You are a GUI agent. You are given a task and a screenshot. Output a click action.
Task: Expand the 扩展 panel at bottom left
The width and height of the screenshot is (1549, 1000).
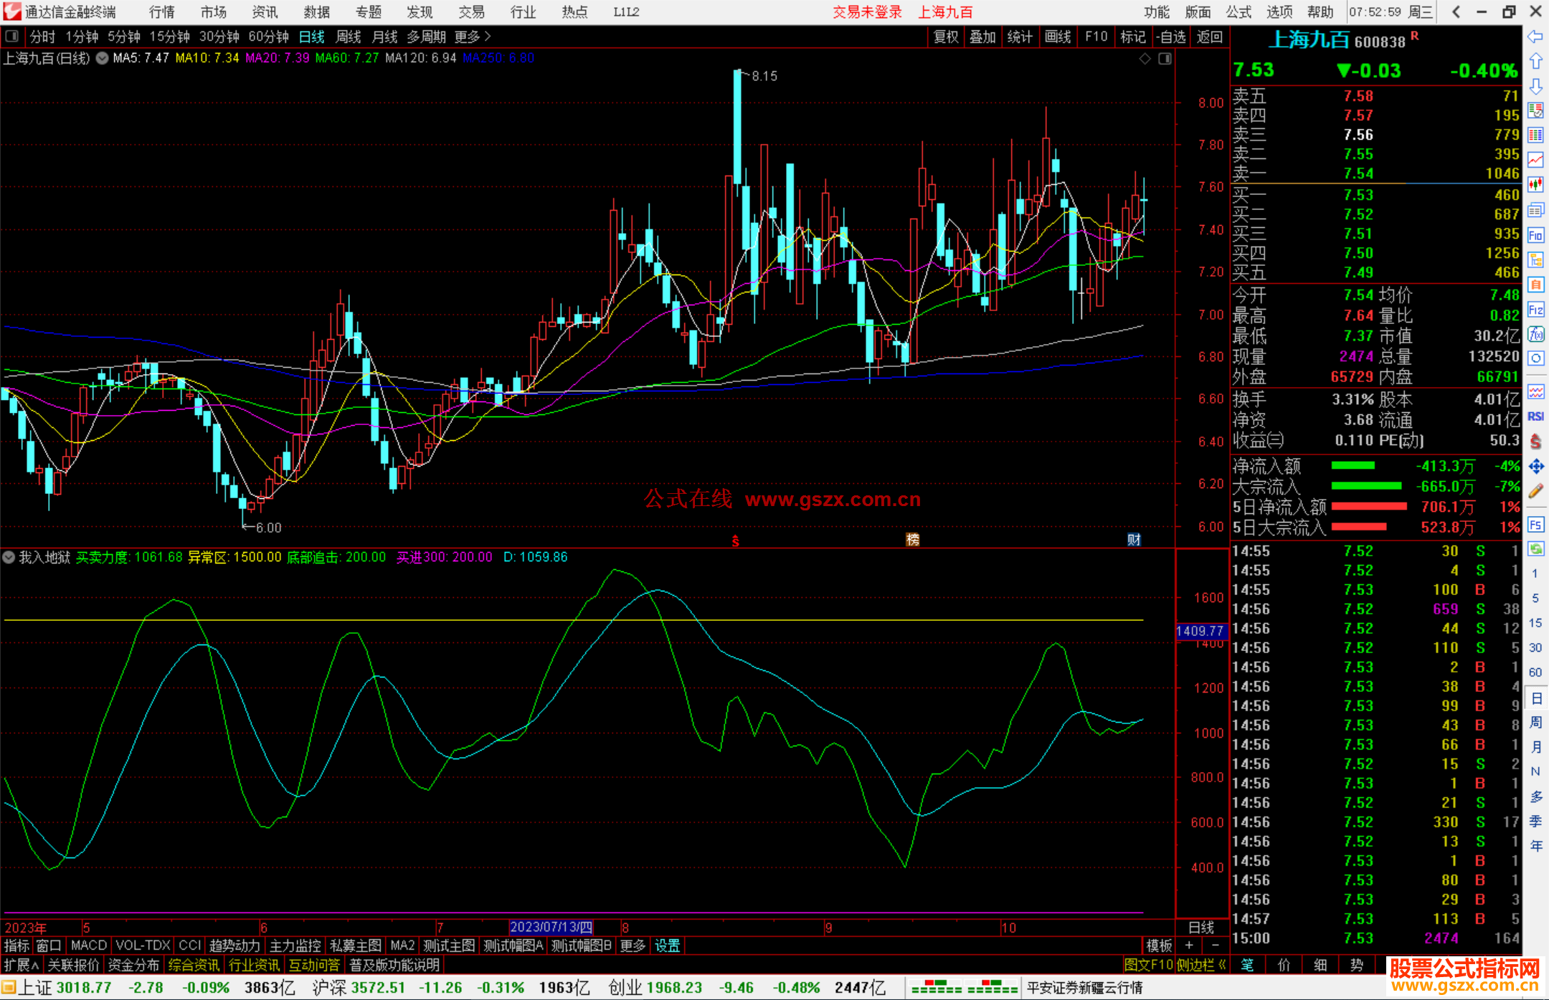[x=21, y=965]
